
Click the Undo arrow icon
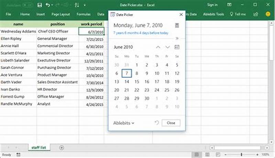[48, 5]
